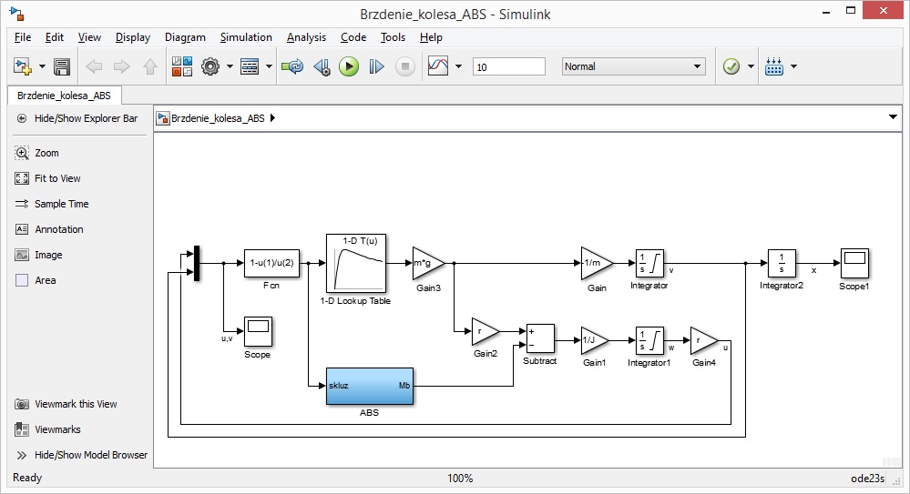The image size is (910, 494).
Task: Open the Edit menu
Action: [x=55, y=37]
